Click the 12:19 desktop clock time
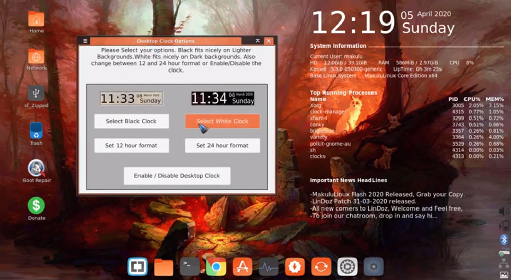Image resolution: width=511 pixels, height=280 pixels. pyautogui.click(x=353, y=23)
